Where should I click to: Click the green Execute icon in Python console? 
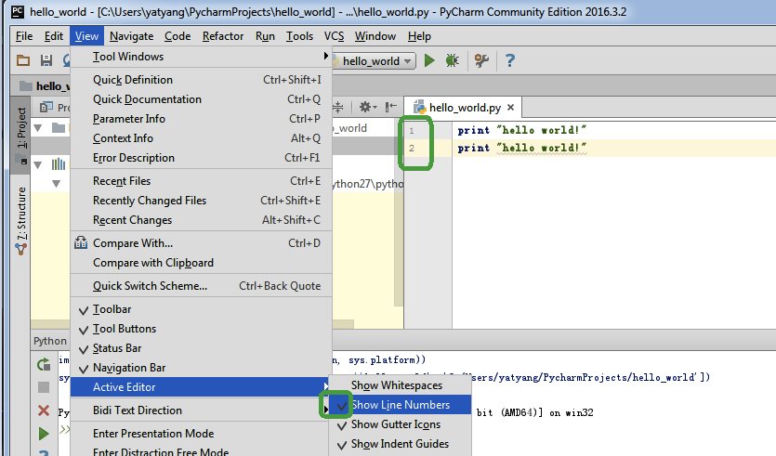pyautogui.click(x=44, y=434)
